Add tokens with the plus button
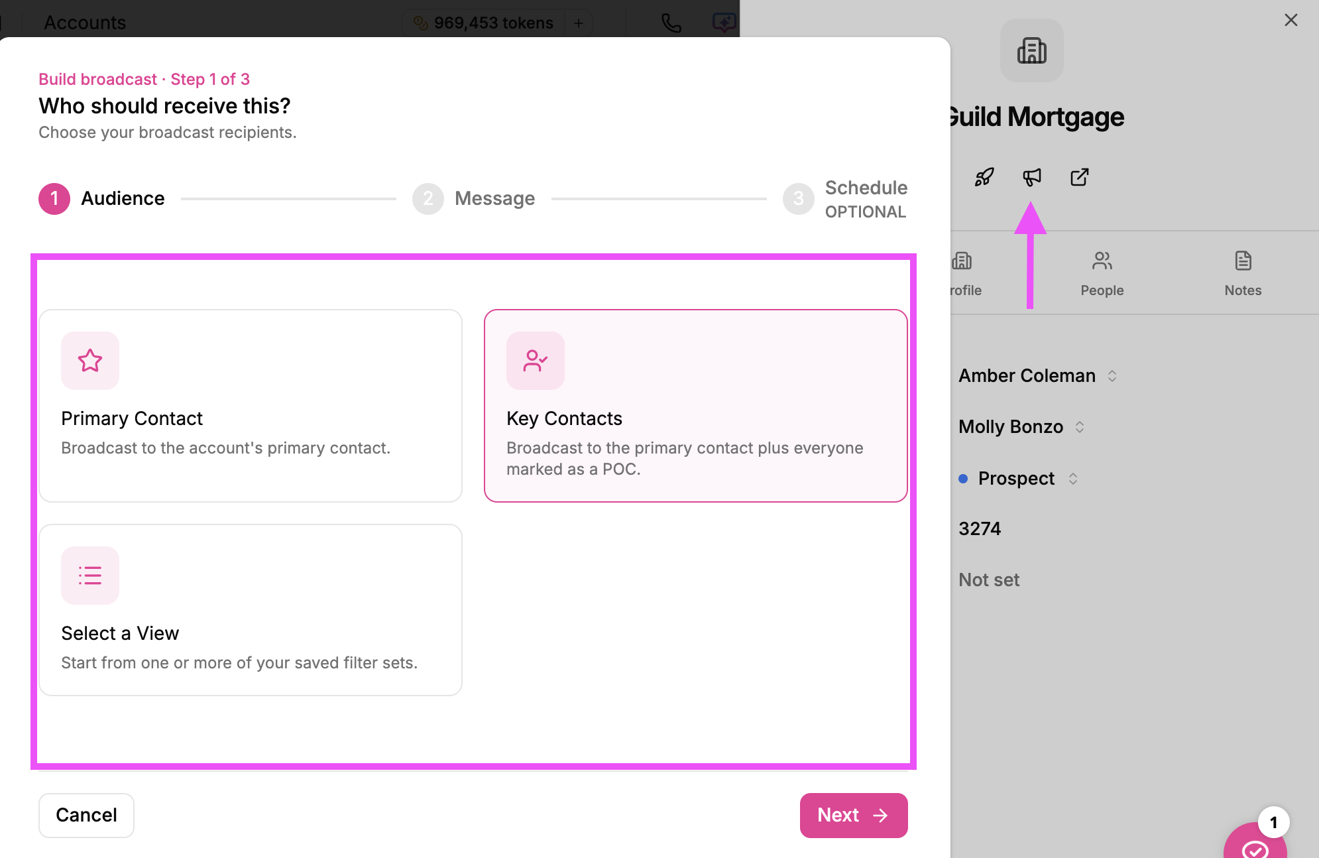Viewport: 1319px width, 858px height. coord(579,23)
